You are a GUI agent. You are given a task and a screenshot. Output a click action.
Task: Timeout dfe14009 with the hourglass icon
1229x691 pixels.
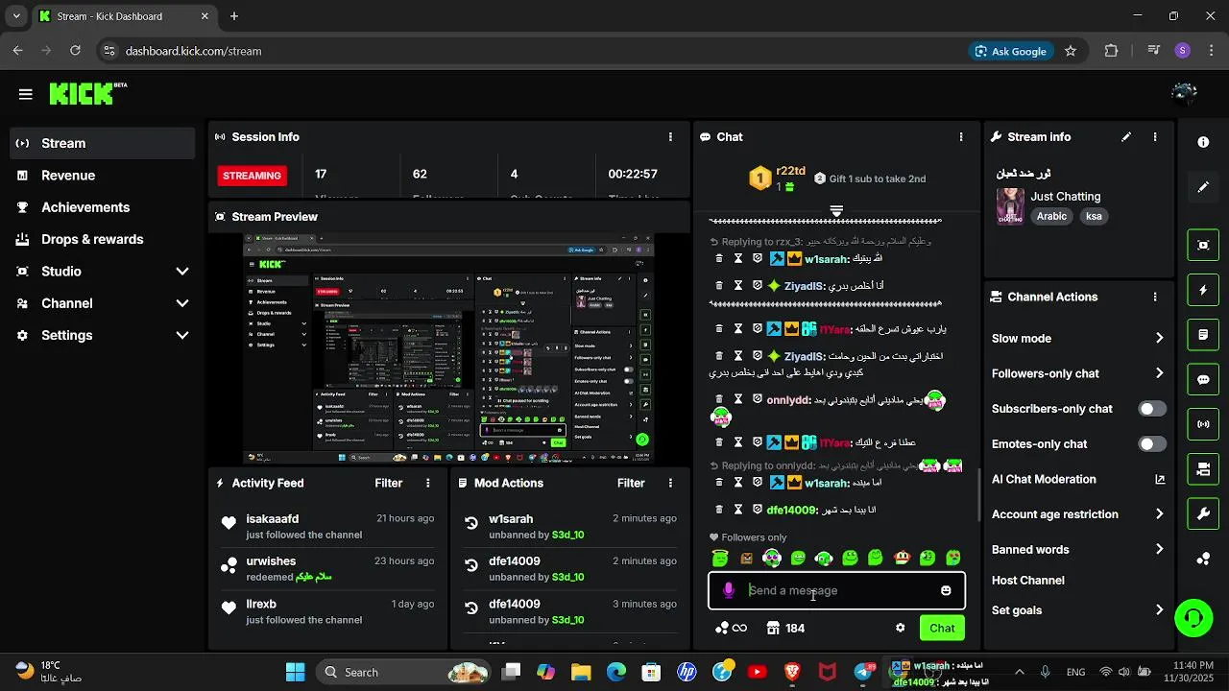click(738, 510)
